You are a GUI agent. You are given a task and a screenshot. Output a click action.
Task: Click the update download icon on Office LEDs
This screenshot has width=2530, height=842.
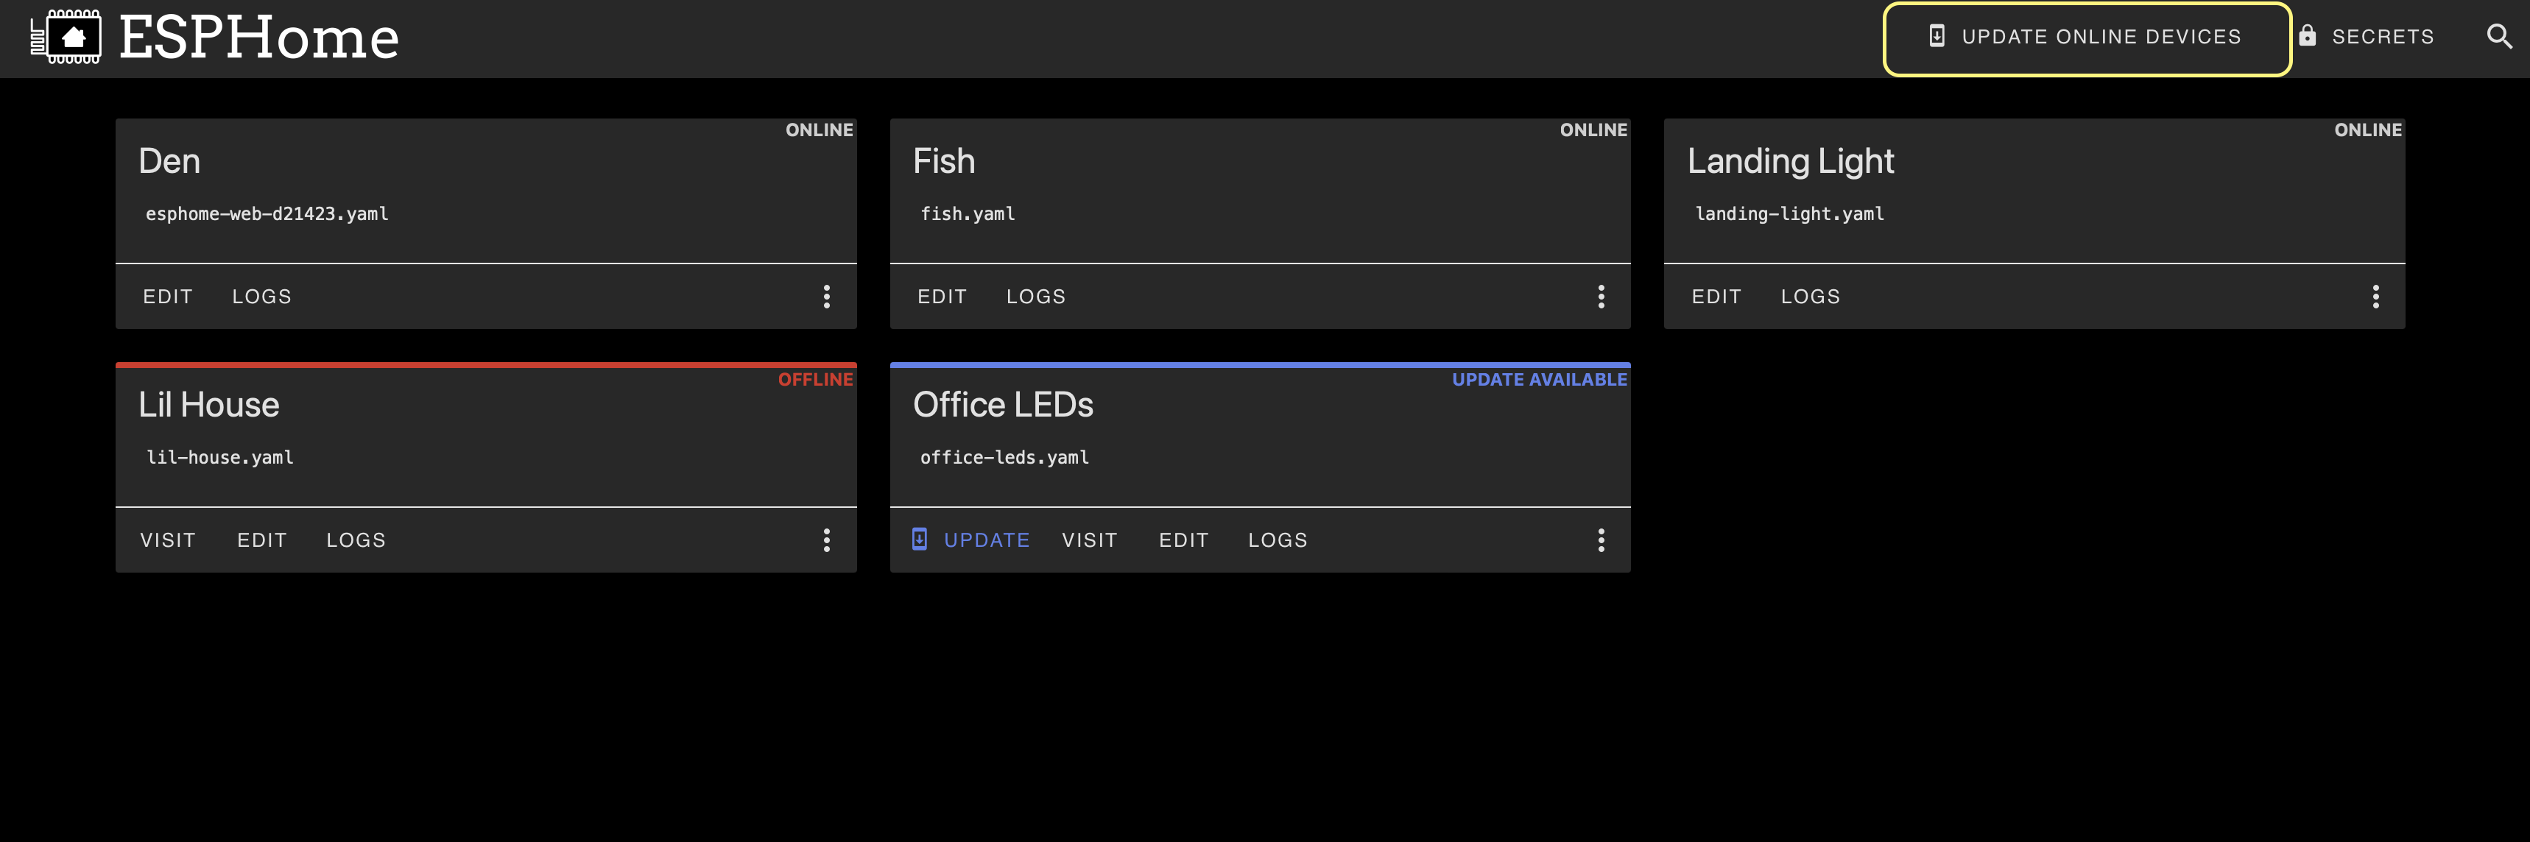pyautogui.click(x=919, y=539)
